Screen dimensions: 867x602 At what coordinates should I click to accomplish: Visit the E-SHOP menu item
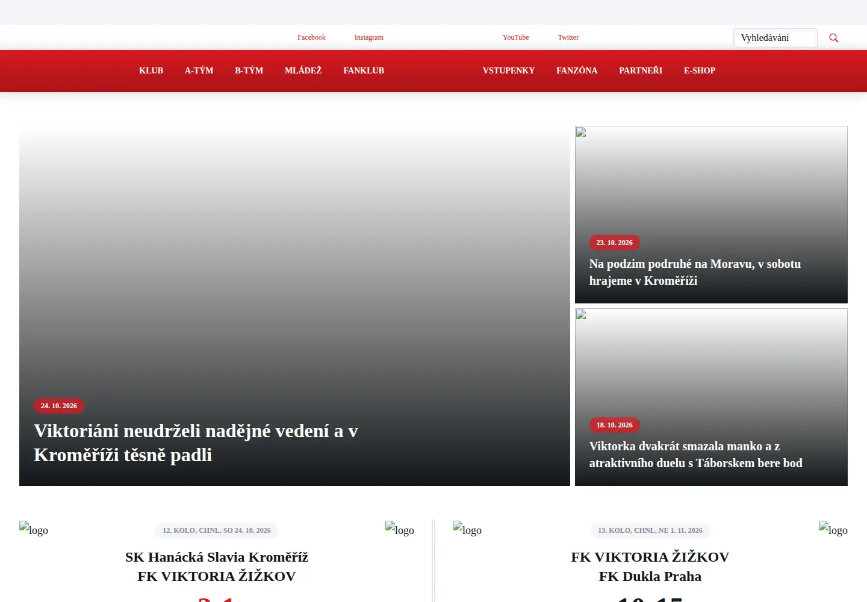[x=700, y=70]
